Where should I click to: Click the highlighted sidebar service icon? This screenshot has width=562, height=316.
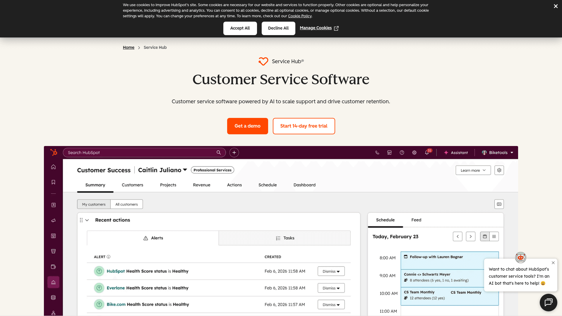[53, 282]
